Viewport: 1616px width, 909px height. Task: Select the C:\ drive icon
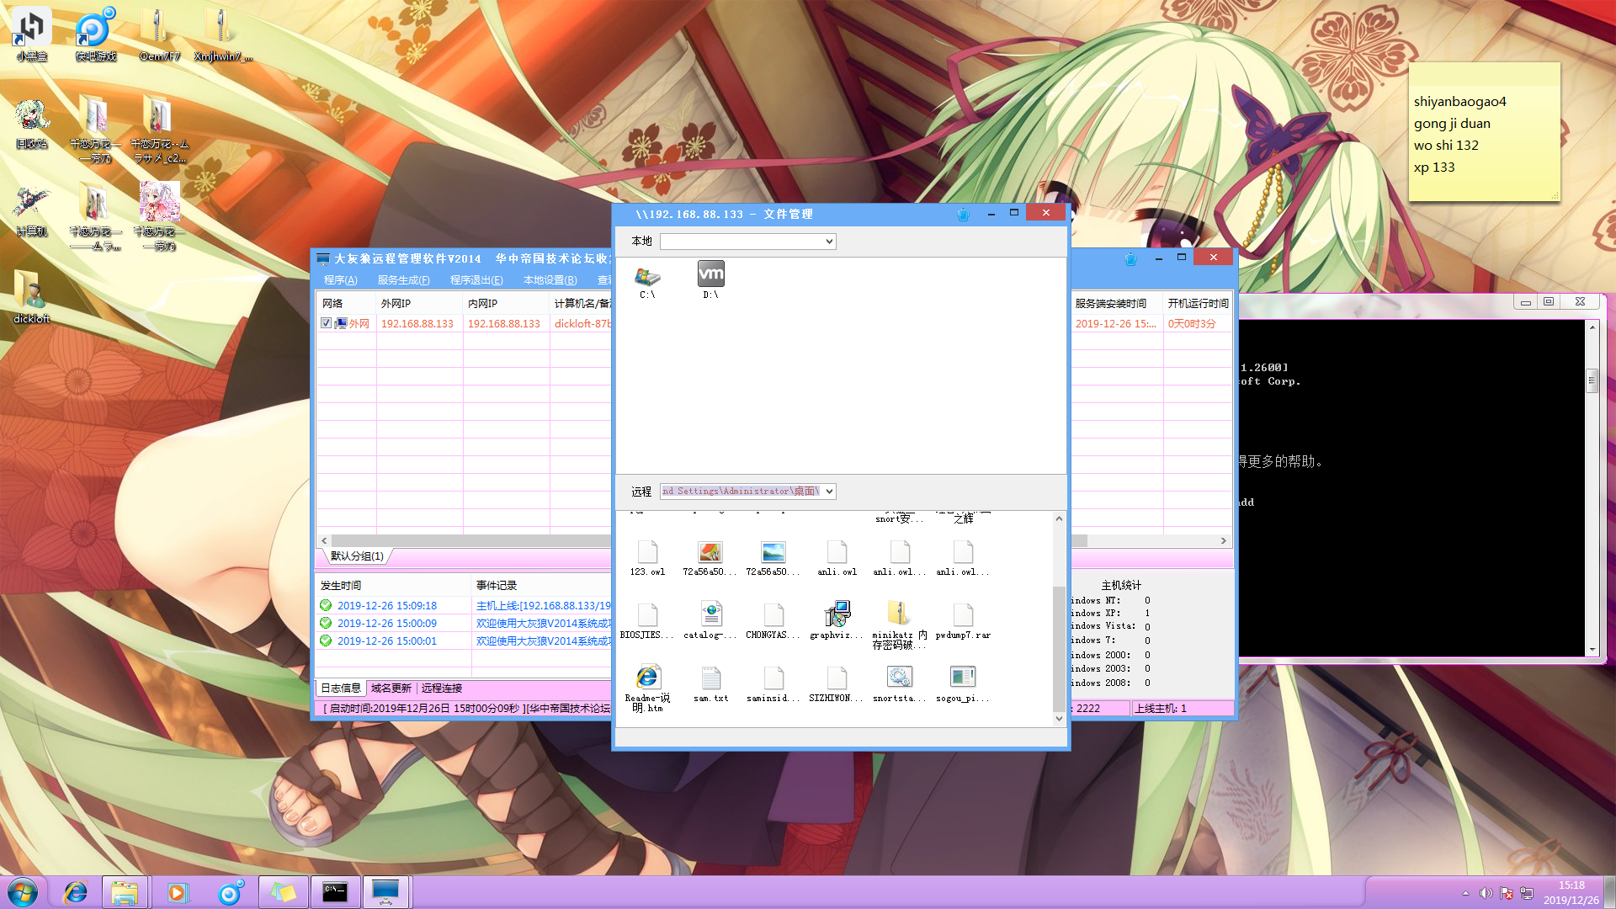coord(647,277)
